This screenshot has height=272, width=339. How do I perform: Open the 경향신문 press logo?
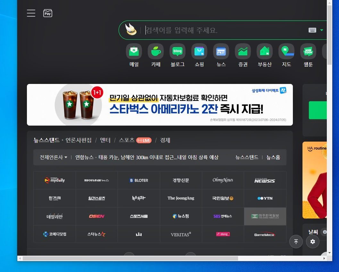(181, 180)
